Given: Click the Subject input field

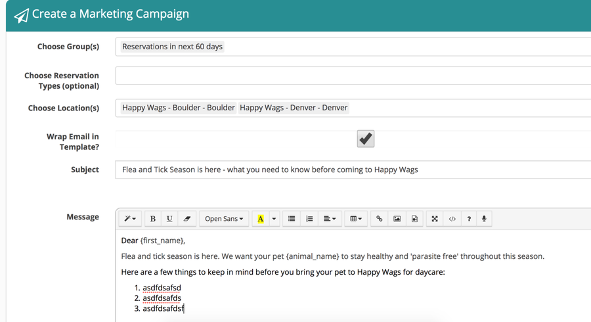Looking at the screenshot, I should (353, 170).
